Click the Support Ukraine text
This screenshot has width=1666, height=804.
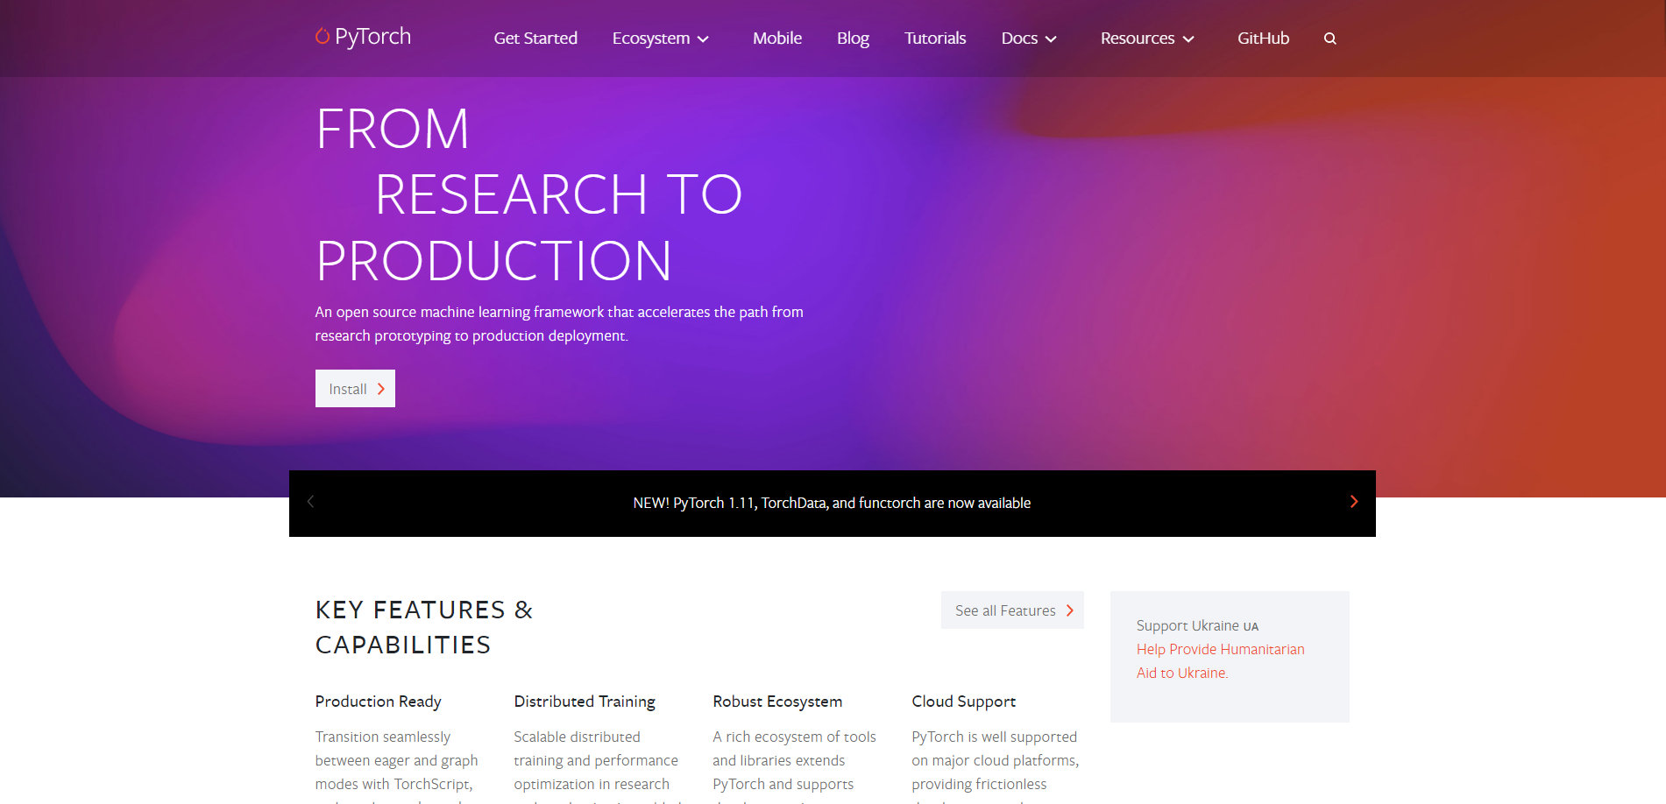tap(1197, 625)
